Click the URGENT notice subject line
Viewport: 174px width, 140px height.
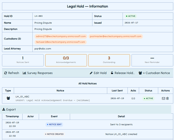click(53, 100)
